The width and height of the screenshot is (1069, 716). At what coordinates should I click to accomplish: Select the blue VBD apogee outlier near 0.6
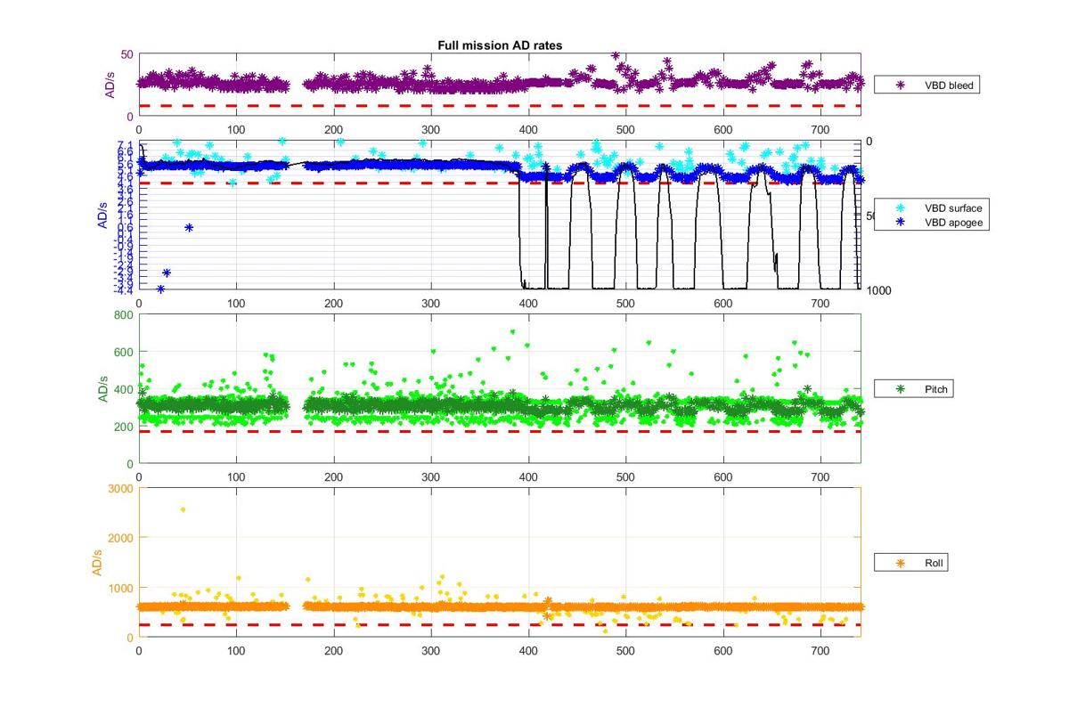click(189, 227)
